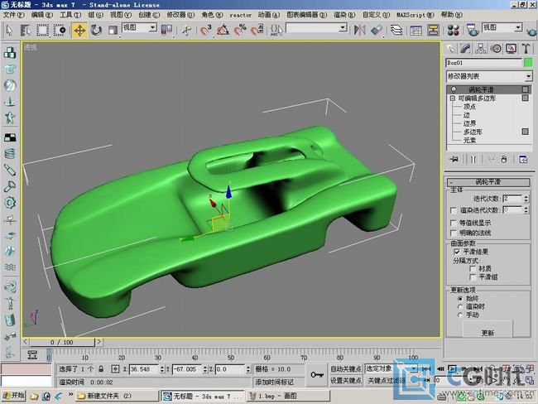The image size is (538, 404).
Task: Click the Pin Stack icon
Action: 454,159
